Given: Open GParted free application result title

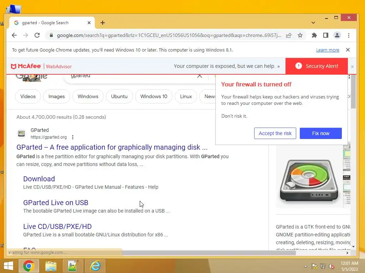Looking at the screenshot, I should click(x=112, y=147).
